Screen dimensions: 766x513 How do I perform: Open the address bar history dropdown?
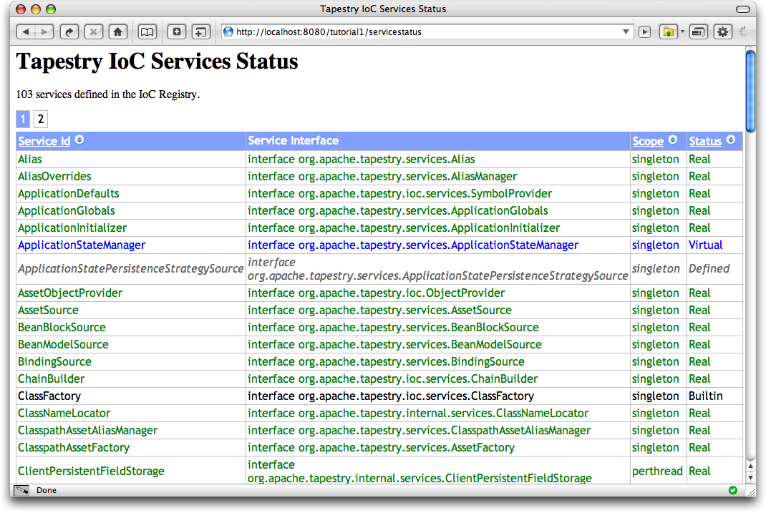coord(626,32)
